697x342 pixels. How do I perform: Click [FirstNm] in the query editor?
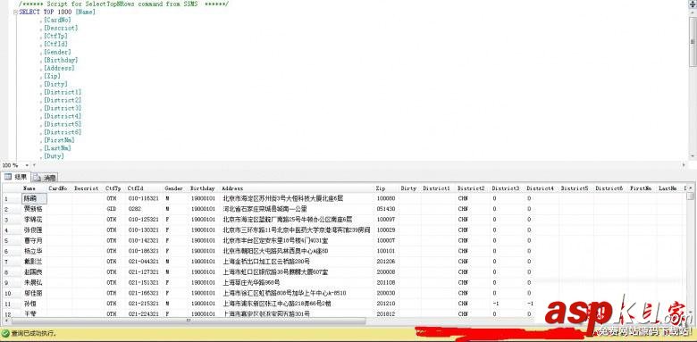coord(59,140)
